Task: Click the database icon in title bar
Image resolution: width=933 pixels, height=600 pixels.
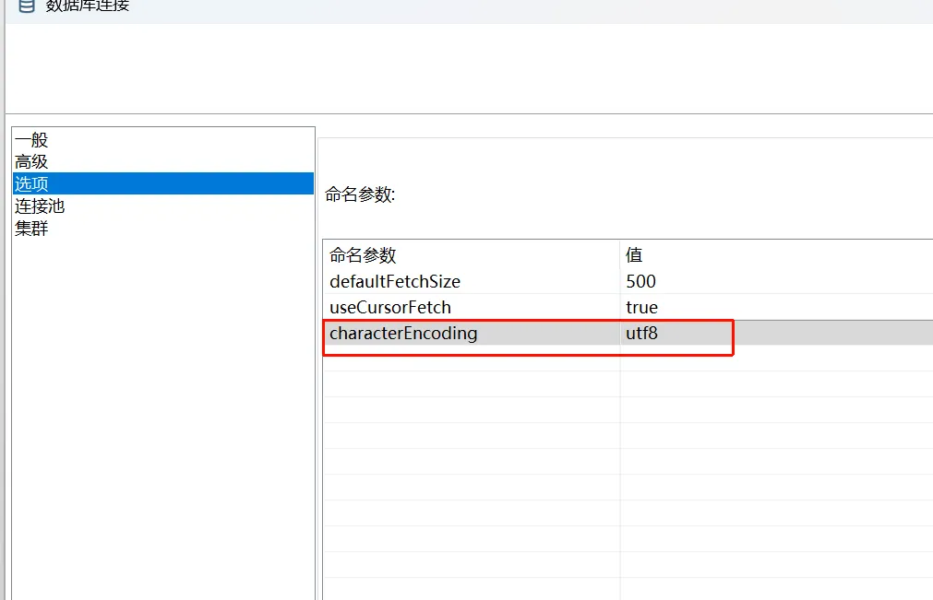Action: coord(26,6)
